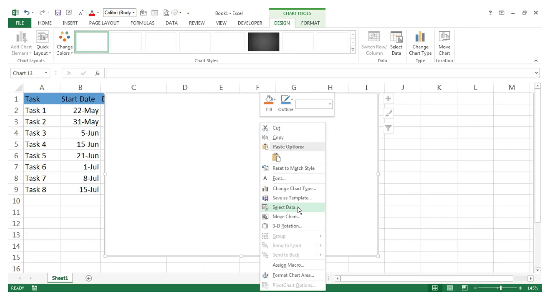Click Save as Template in context menu
The image size is (550, 300).
click(x=292, y=198)
